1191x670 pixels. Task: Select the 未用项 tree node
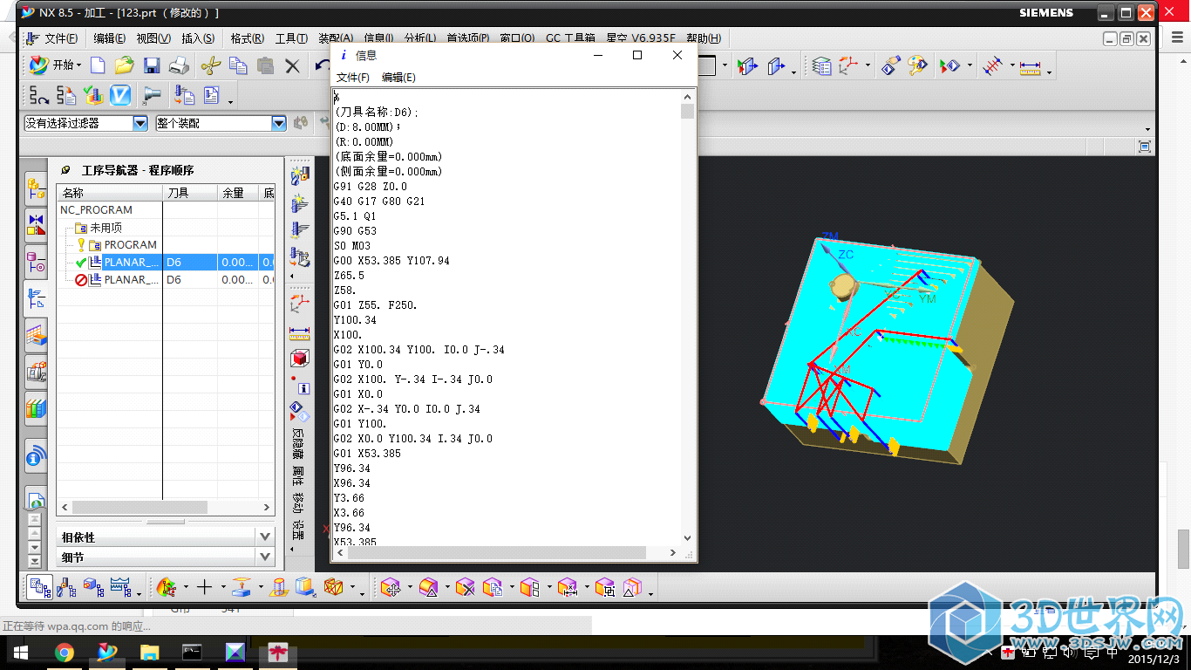point(105,228)
